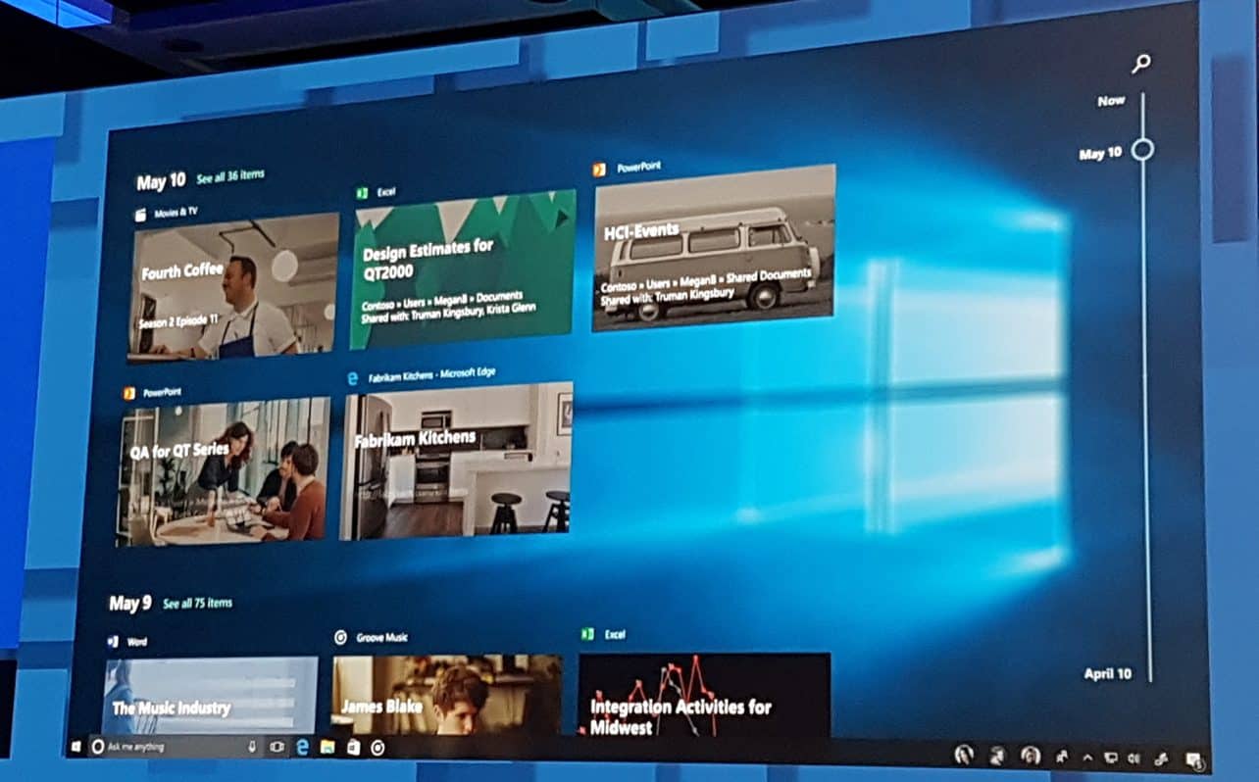The width and height of the screenshot is (1259, 782).
Task: Click Word icon above The Music Industry
Action: (113, 642)
